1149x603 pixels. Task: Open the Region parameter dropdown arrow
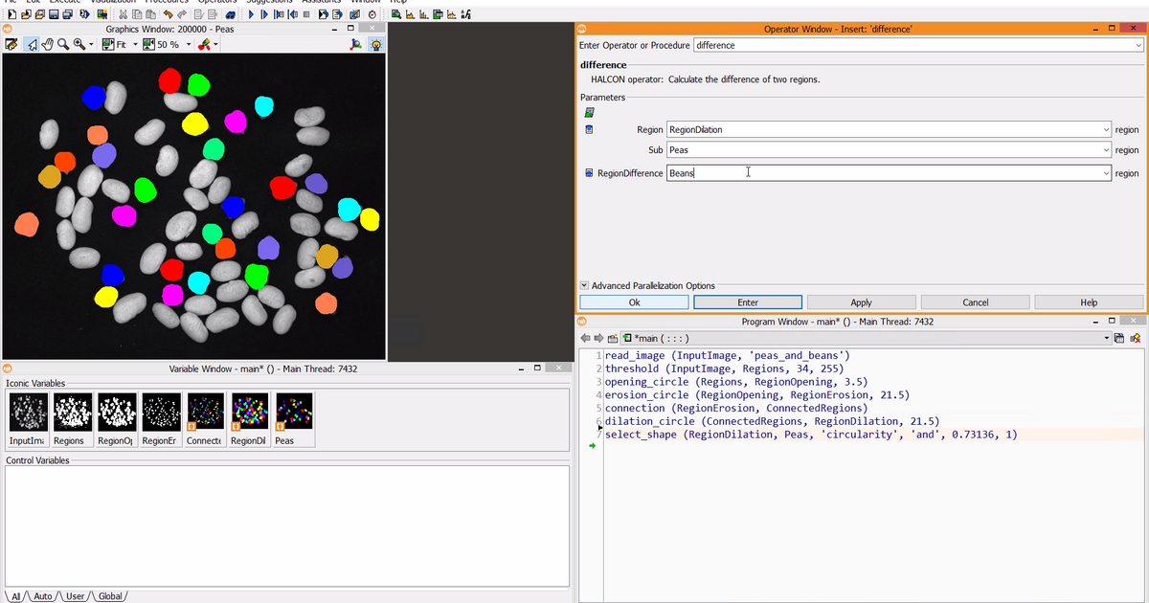(x=1106, y=129)
